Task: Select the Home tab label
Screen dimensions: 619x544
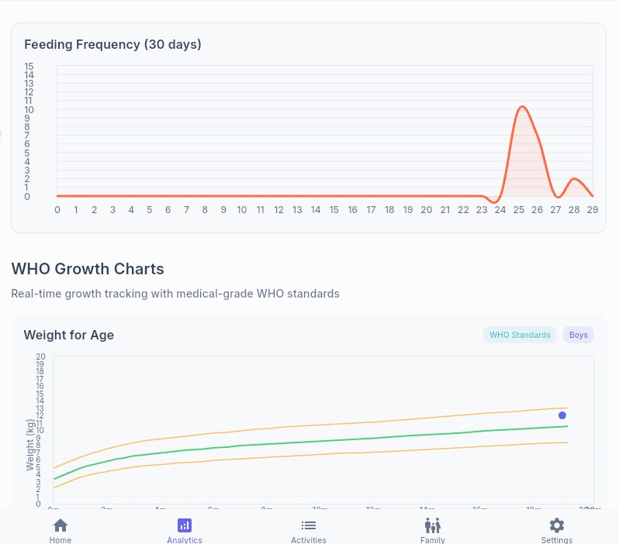Action: click(61, 539)
